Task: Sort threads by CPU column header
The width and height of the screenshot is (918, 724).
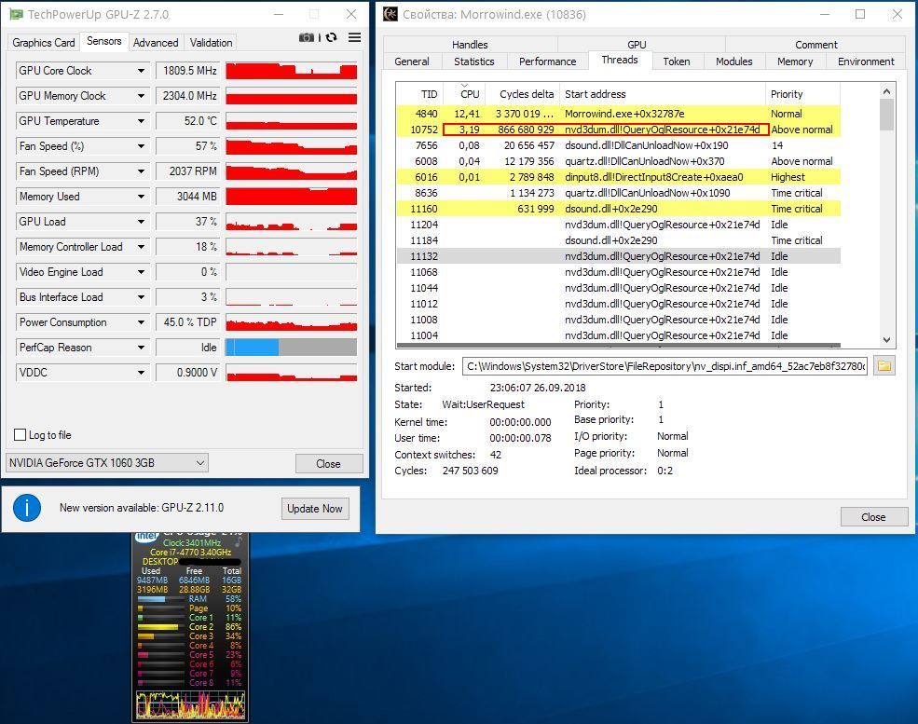Action: pos(464,94)
